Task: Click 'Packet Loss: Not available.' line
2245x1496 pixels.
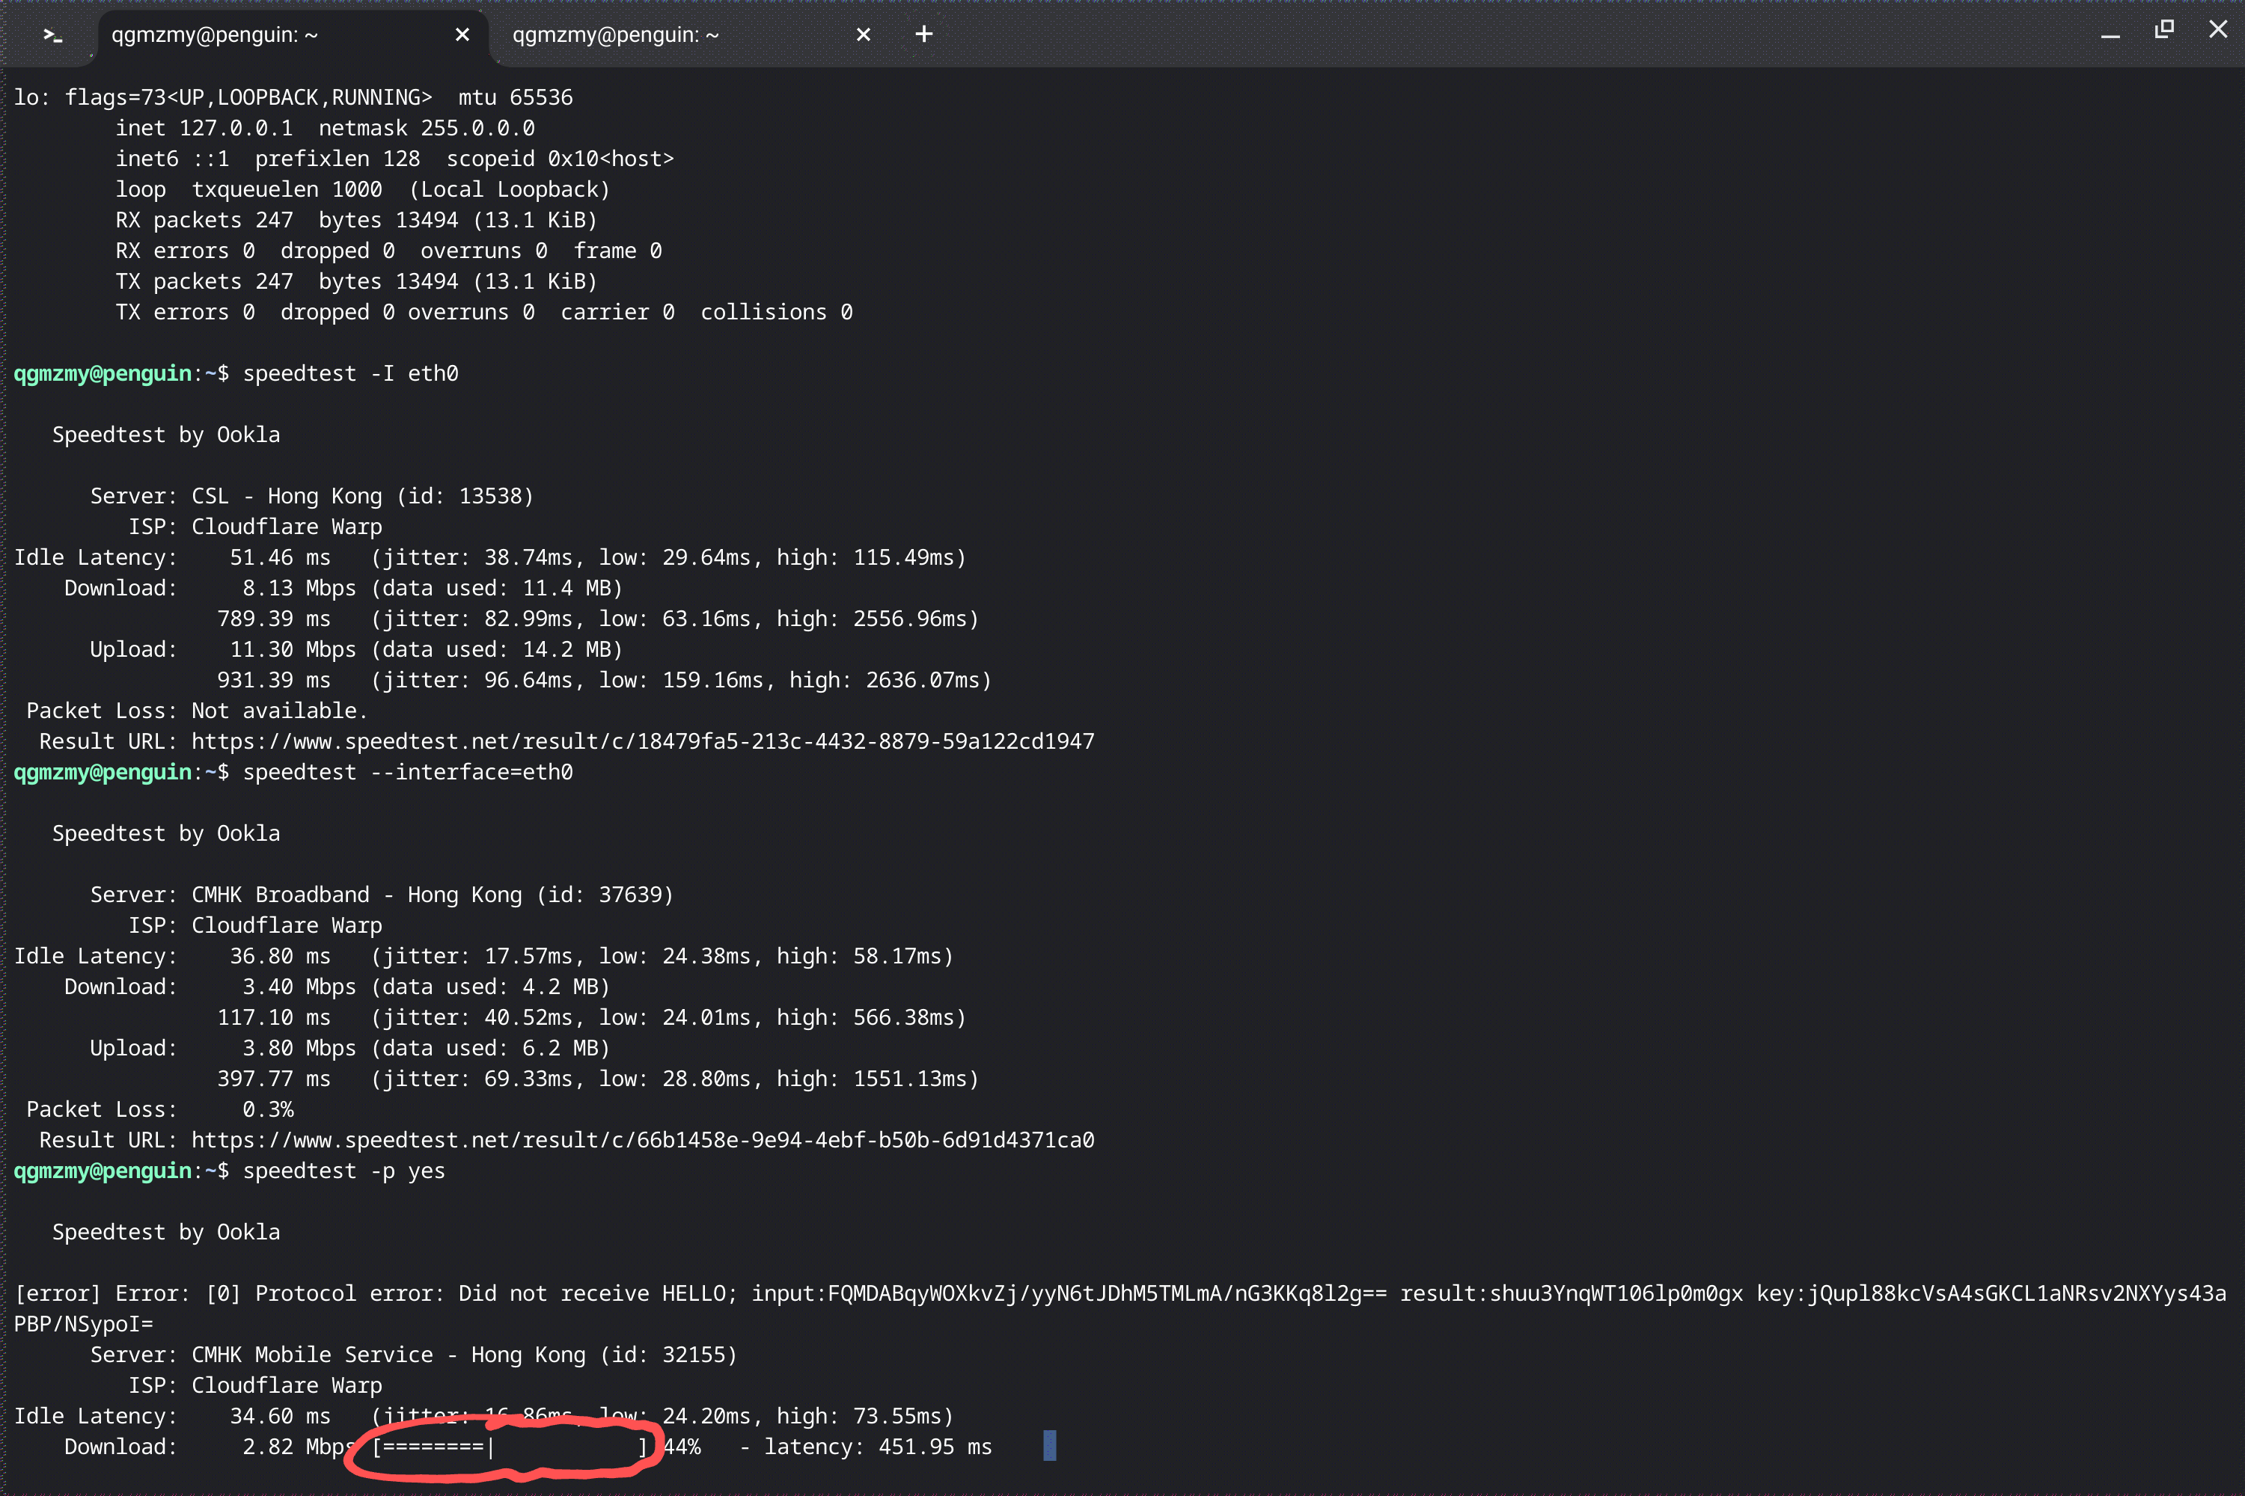Action: (x=197, y=711)
